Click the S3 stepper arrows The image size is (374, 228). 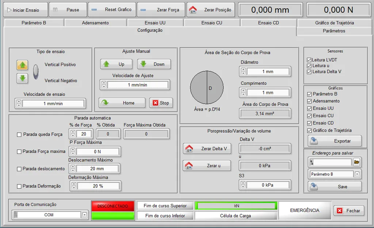[243, 185]
